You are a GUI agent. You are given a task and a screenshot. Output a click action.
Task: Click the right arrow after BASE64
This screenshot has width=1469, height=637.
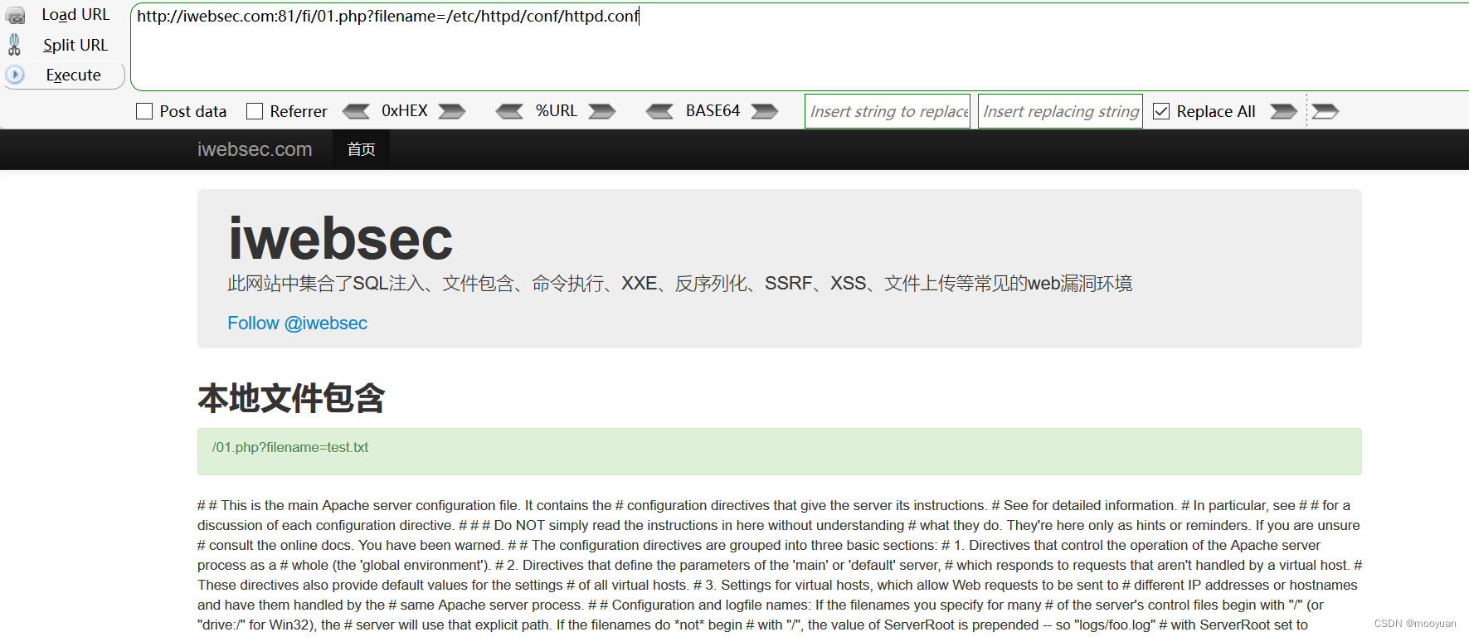(x=765, y=111)
